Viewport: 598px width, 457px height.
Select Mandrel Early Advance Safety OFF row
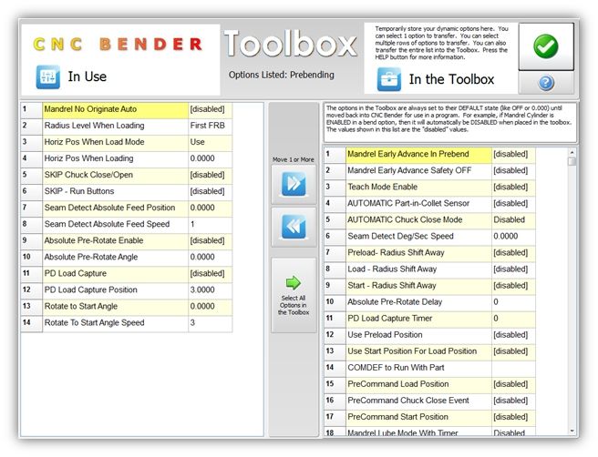point(430,170)
